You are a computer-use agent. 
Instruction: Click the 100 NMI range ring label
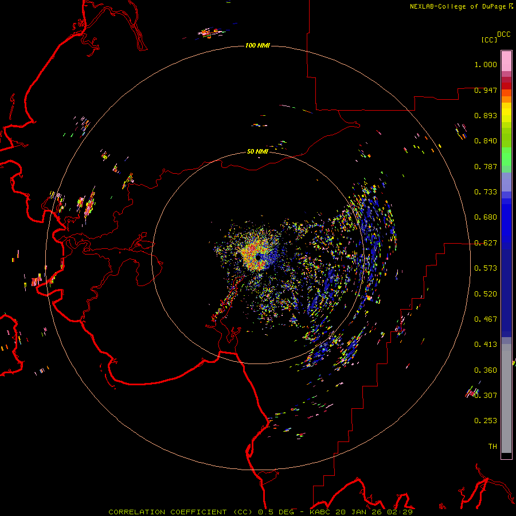coord(257,45)
